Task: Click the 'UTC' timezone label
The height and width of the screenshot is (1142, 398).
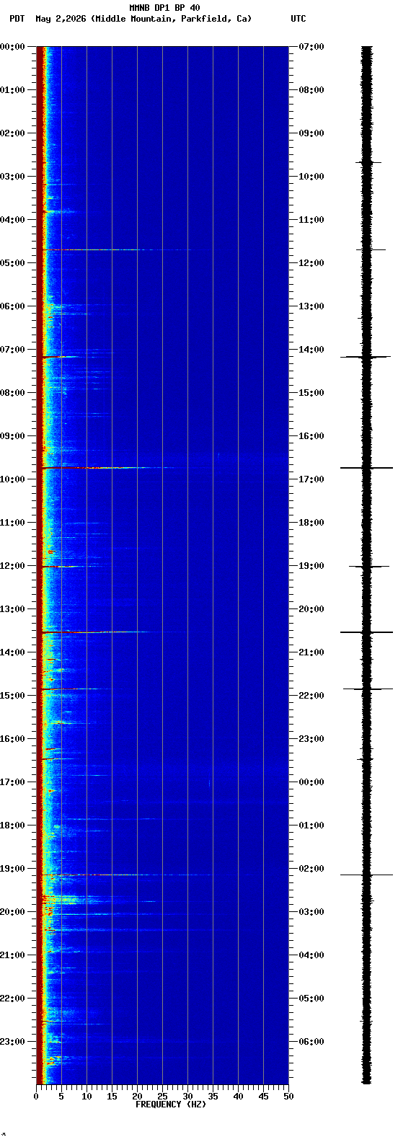Action: pos(298,19)
